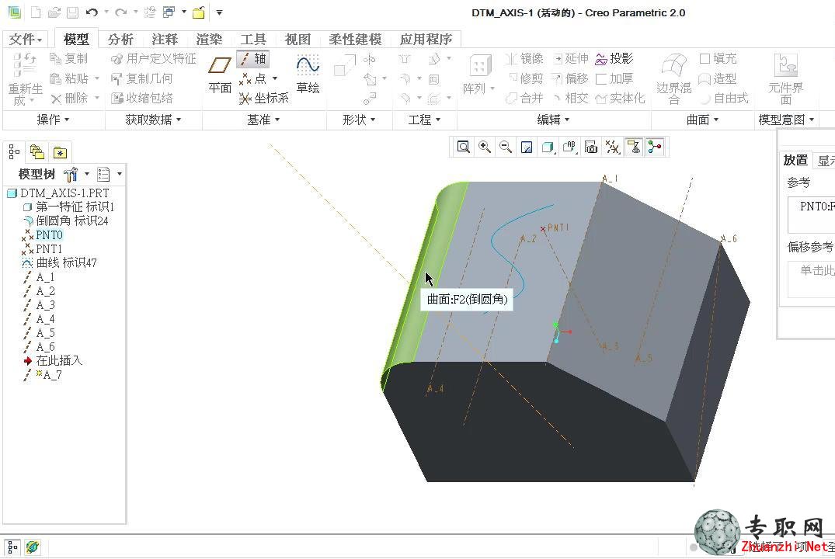Select the favorites navigator tab
The height and width of the screenshot is (559, 835).
click(60, 152)
